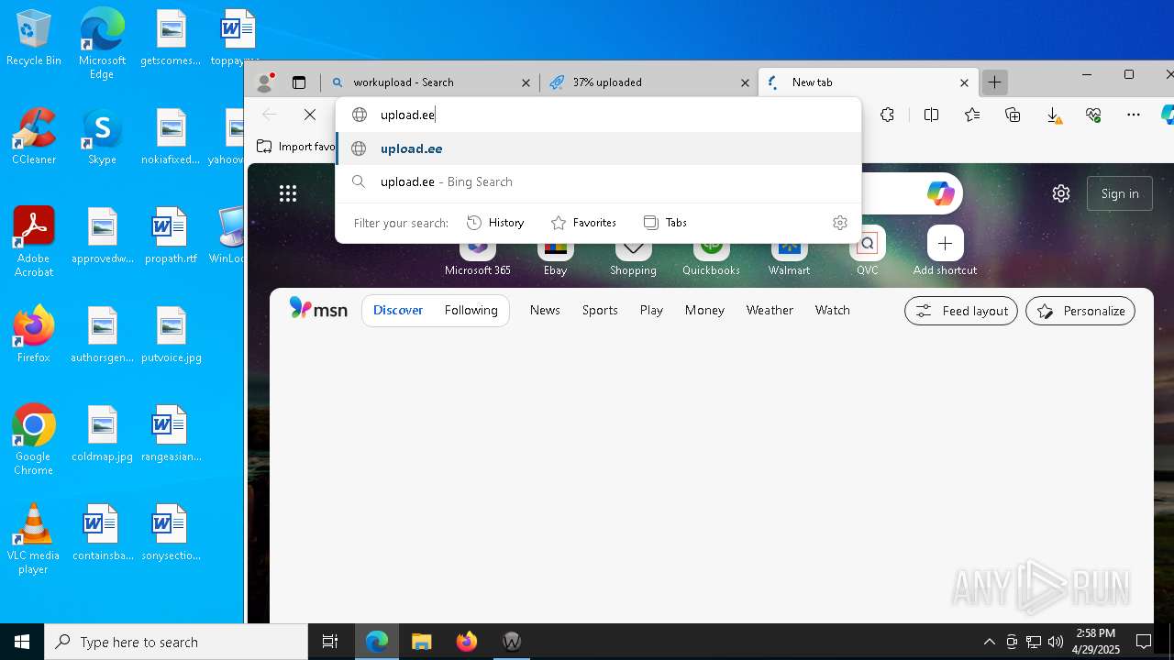This screenshot has height=660, width=1174.
Task: Select the Adobe Acrobat desktop icon
Action: (34, 242)
